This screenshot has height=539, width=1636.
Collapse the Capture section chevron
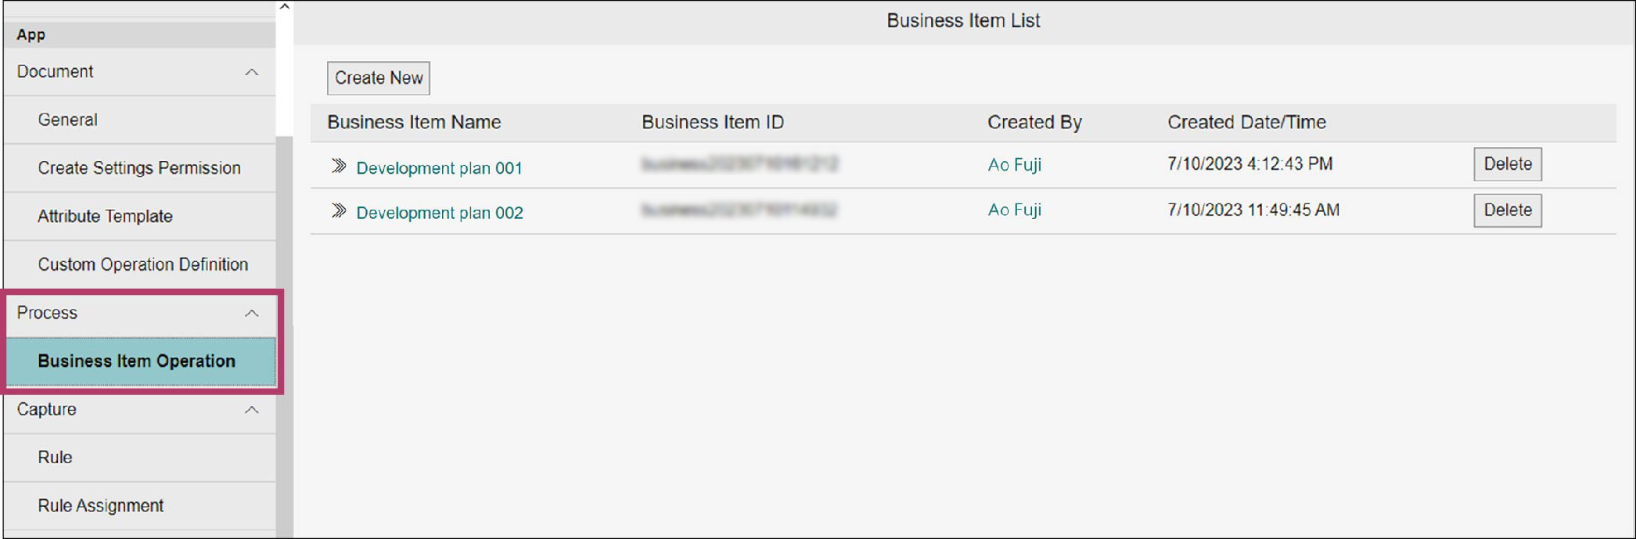[251, 410]
